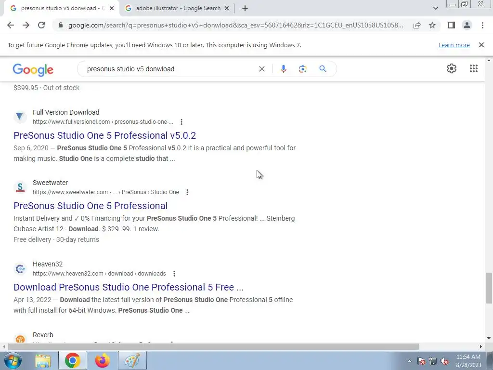The width and height of the screenshot is (493, 370).
Task: Click the "$399.95 · Out of stock" text
Action: click(47, 88)
